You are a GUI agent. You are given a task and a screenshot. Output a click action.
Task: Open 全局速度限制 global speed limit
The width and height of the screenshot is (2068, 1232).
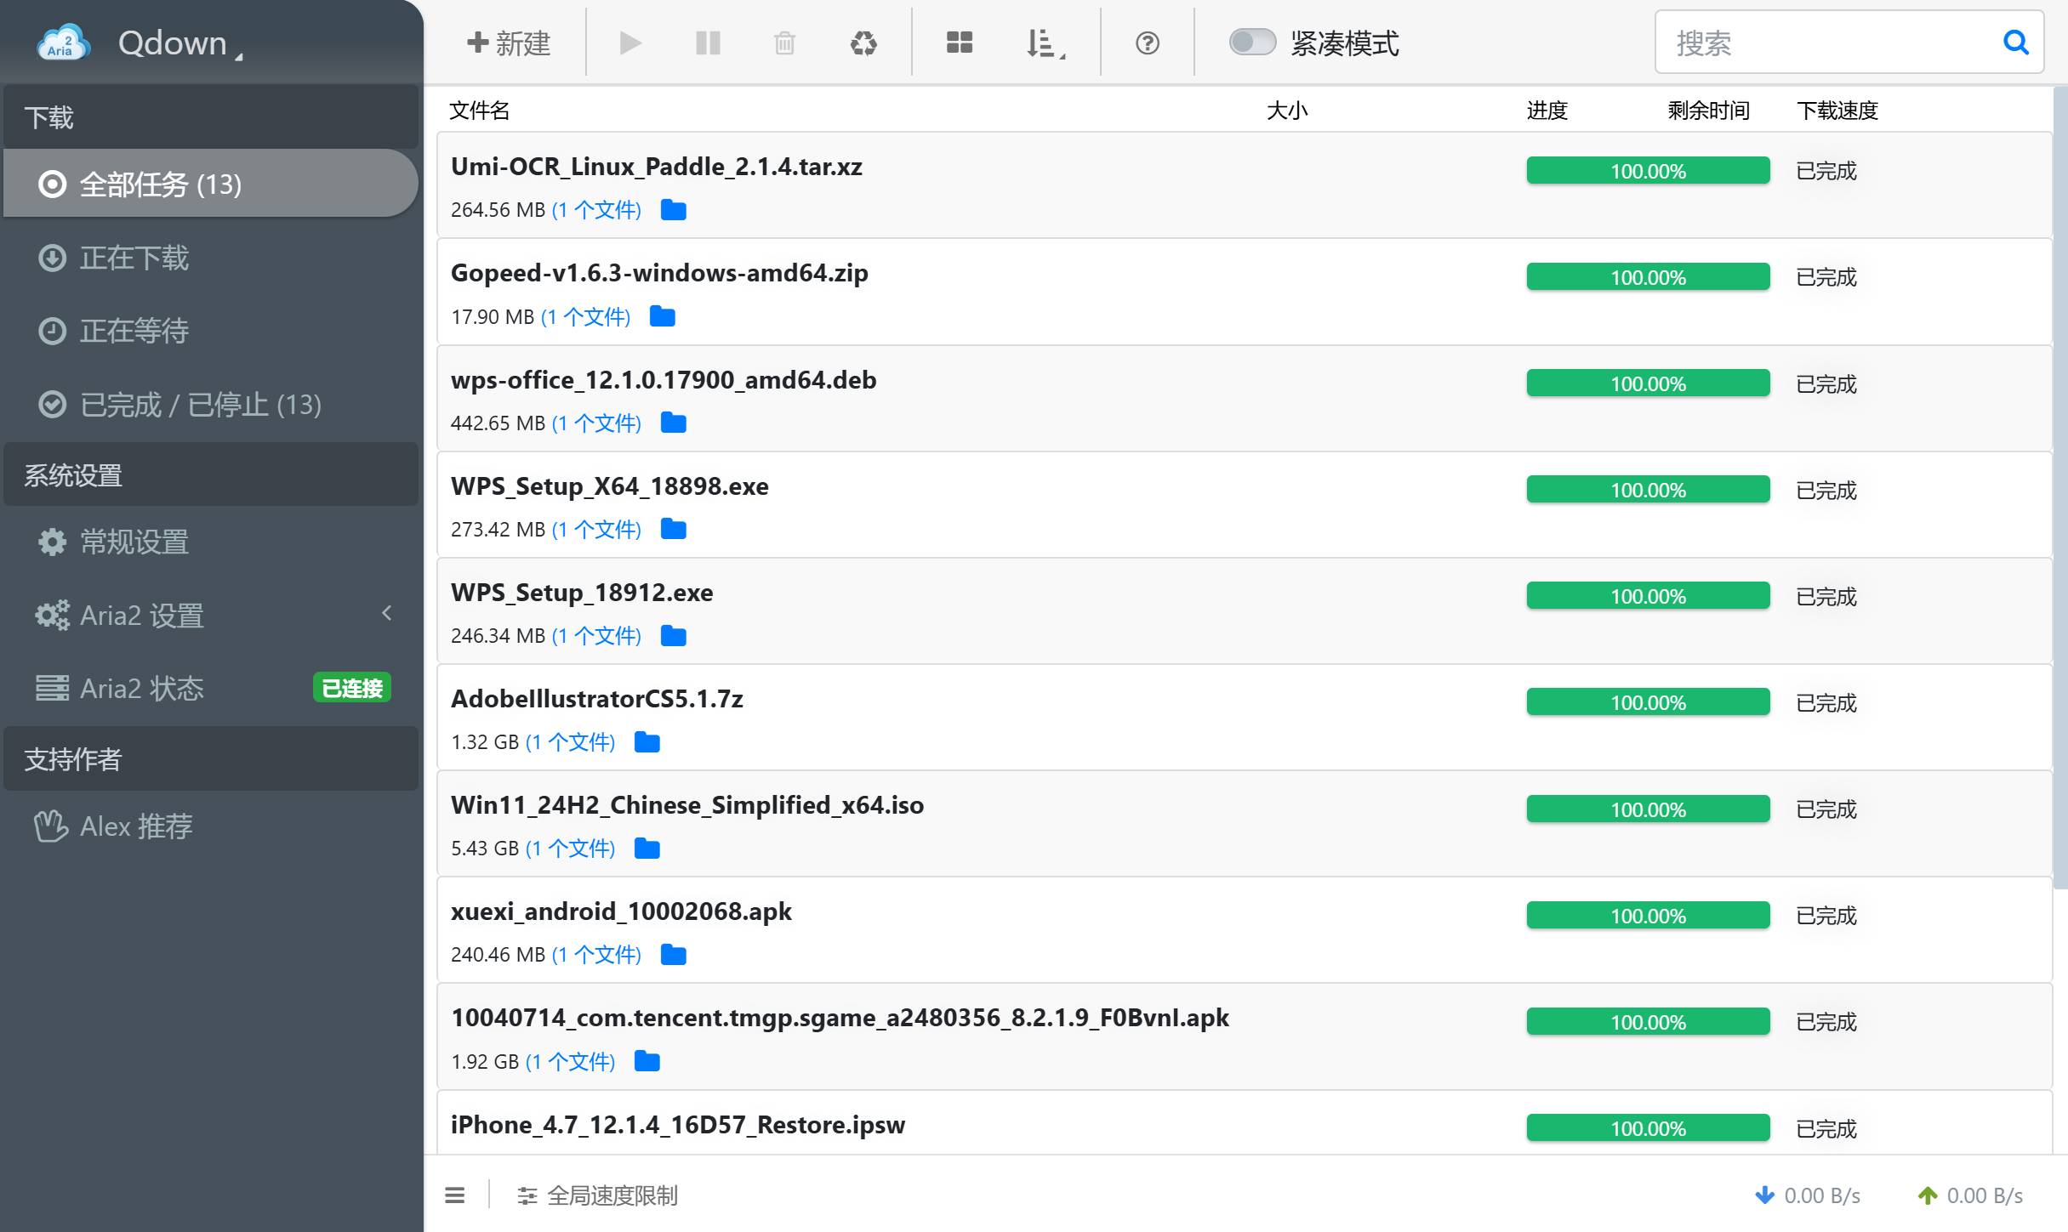click(597, 1195)
